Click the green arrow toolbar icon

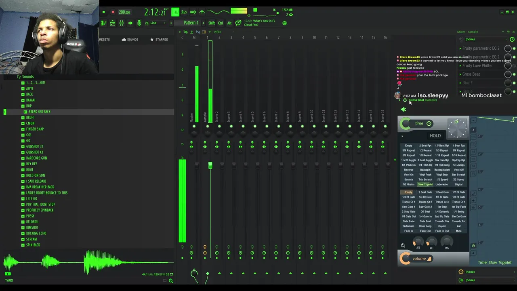click(130, 23)
